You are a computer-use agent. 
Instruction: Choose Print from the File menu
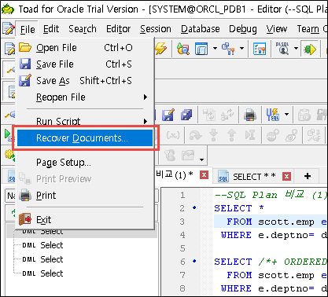click(85, 196)
